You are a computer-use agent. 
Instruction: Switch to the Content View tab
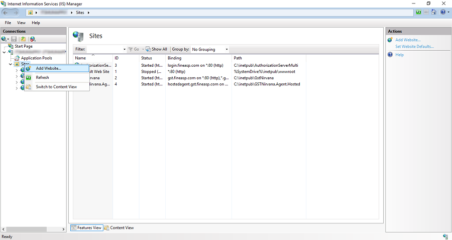tap(119, 227)
